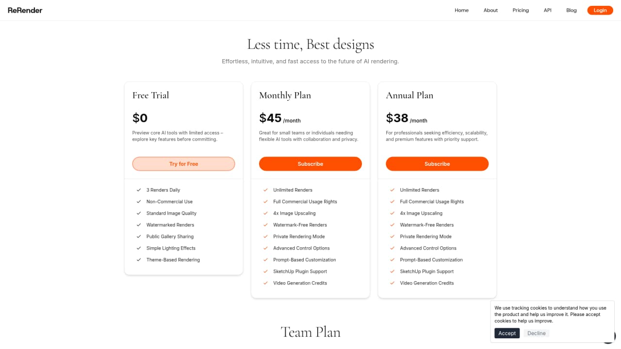The height and width of the screenshot is (349, 621).
Task: Click 'Video Generation Credits' in Monthly Plan
Action: (300, 283)
